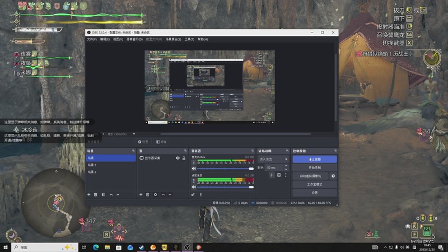The width and height of the screenshot is (448, 252).
Task: Mute the Desktop Audio speaker icon
Action: click(194, 187)
